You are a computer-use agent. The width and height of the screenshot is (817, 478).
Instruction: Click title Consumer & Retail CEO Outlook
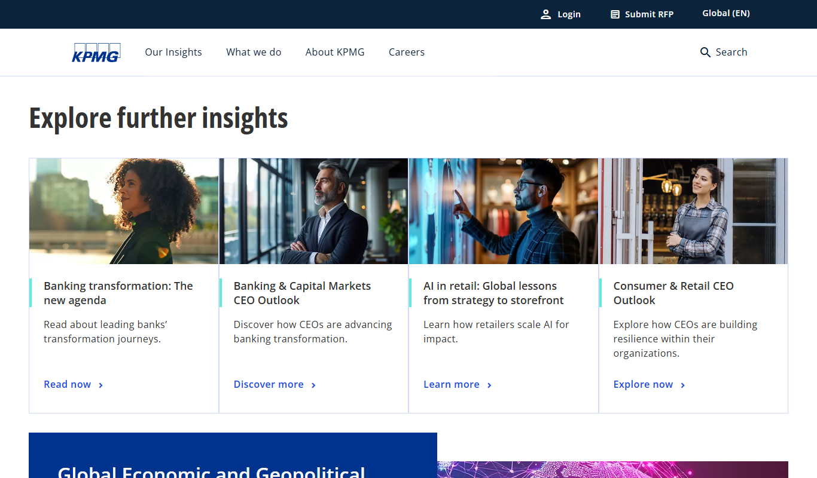click(x=673, y=293)
